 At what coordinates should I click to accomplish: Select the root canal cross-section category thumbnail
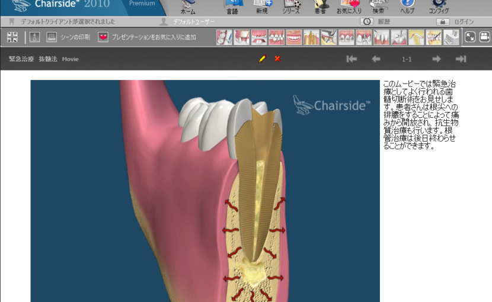click(312, 37)
